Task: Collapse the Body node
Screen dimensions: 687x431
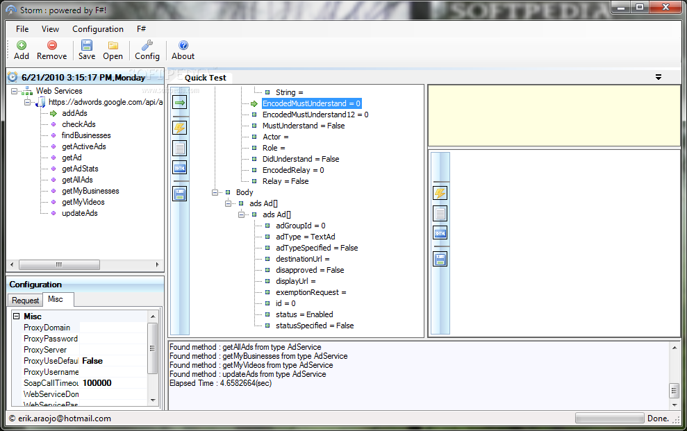Action: [215, 192]
